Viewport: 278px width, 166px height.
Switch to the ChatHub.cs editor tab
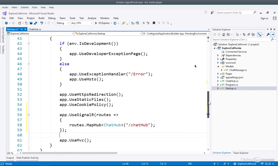(35, 29)
